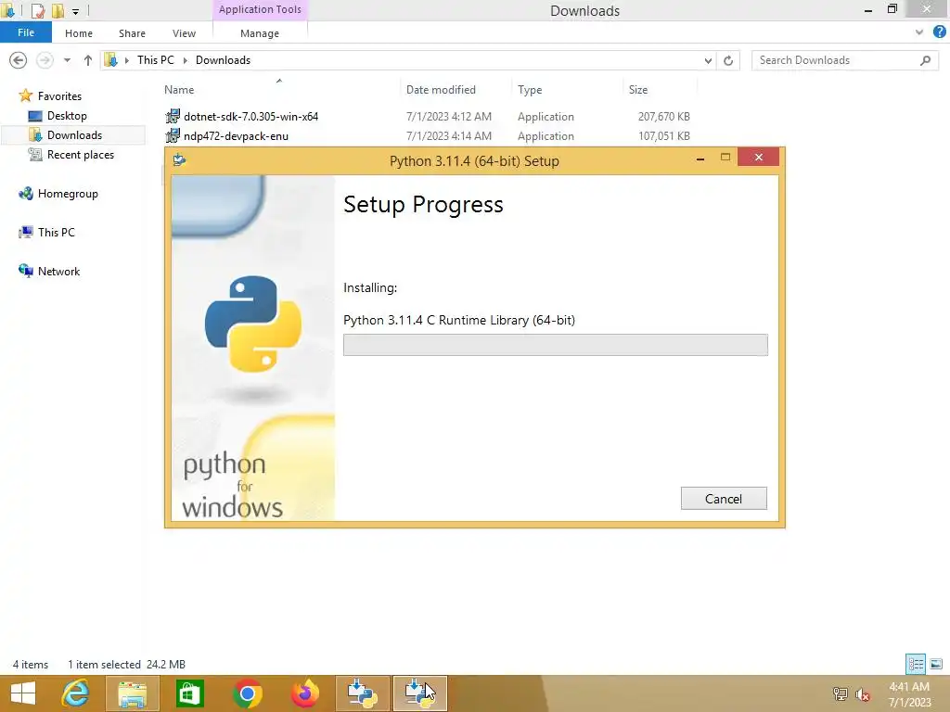Screen dimensions: 950x712
Task: Click the Properties quick access toolbar icon
Action: (37, 10)
